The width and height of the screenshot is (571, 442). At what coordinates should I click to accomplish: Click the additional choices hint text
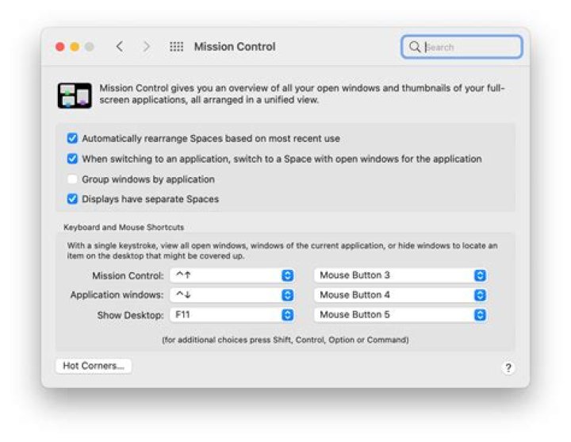point(285,340)
